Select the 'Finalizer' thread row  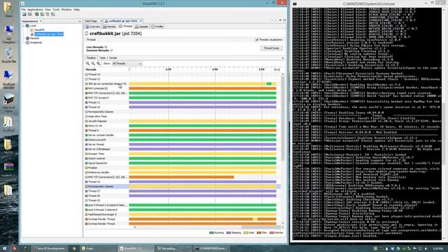pyautogui.click(x=183, y=168)
